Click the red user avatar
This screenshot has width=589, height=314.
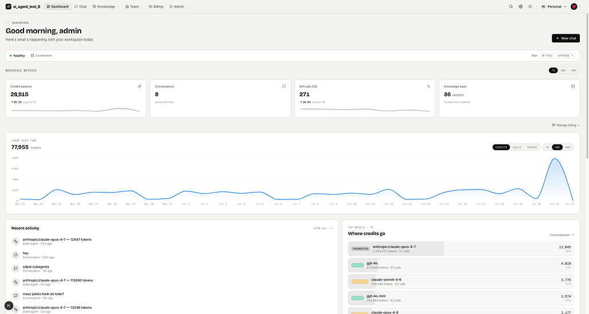coord(574,6)
